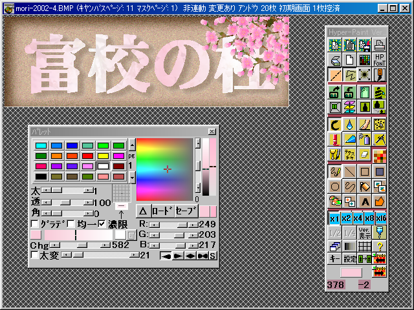Open the HP Font tool

click(380, 60)
